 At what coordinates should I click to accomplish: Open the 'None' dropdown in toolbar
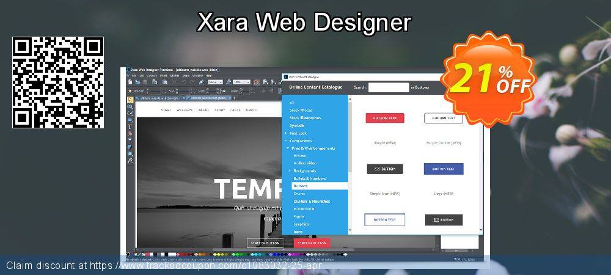(x=216, y=82)
